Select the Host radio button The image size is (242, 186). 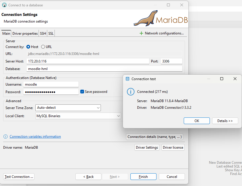click(x=28, y=47)
